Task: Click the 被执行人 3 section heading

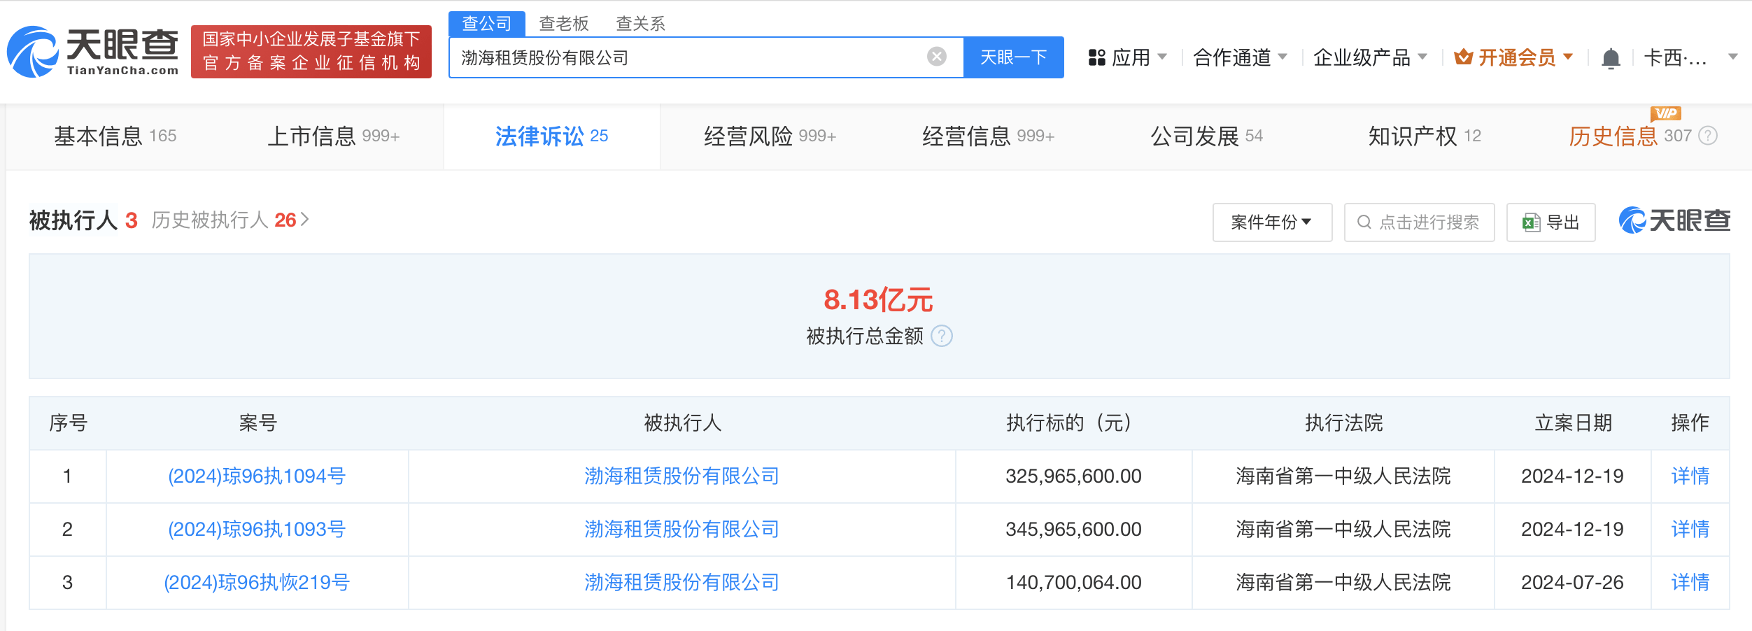Action: (83, 220)
